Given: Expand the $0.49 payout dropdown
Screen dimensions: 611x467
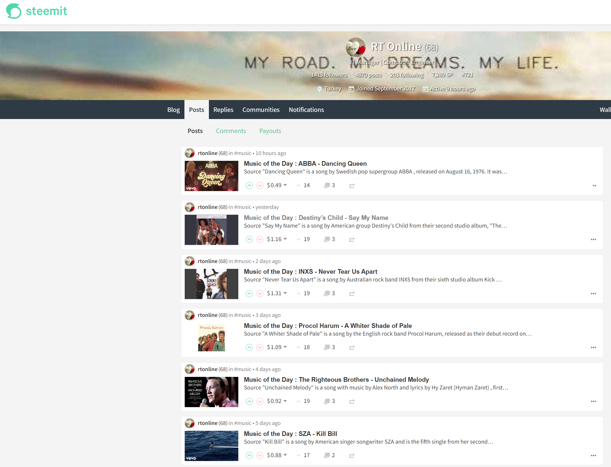Looking at the screenshot, I should (x=277, y=186).
